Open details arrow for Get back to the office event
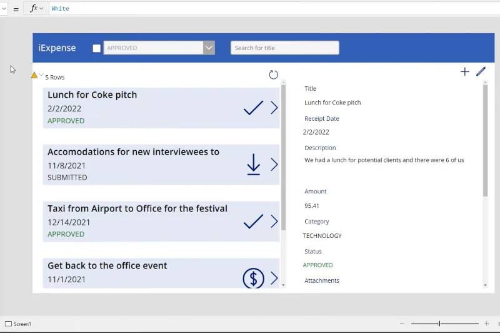Viewport: 500px width, 333px height. pos(274,278)
